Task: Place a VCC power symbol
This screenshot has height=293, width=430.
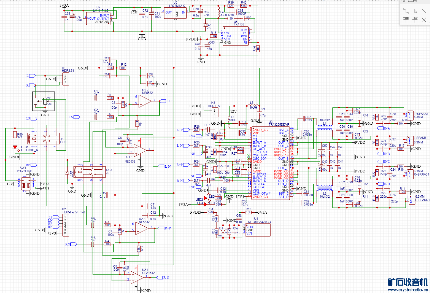Action: pos(406,20)
